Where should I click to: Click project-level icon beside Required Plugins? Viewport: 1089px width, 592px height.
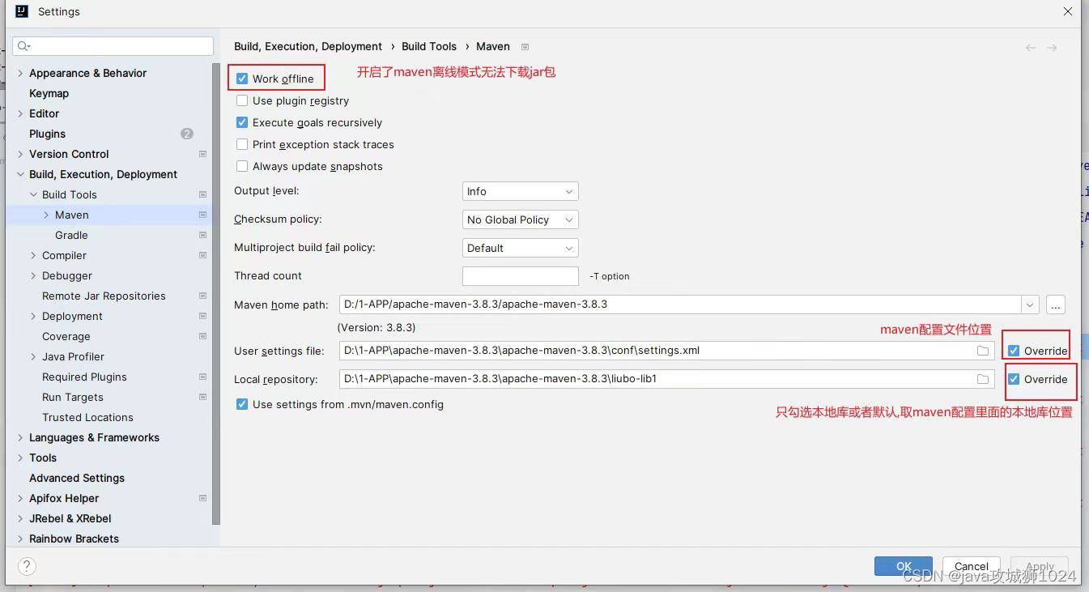[x=202, y=377]
